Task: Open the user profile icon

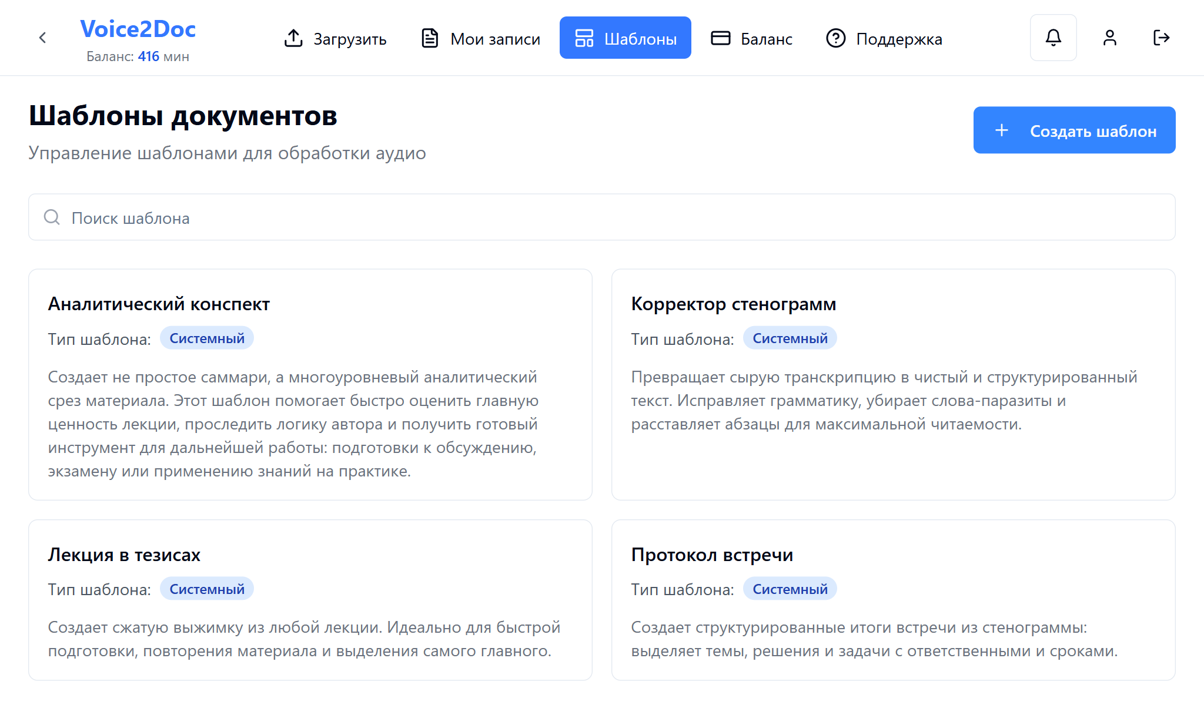Action: [1109, 38]
